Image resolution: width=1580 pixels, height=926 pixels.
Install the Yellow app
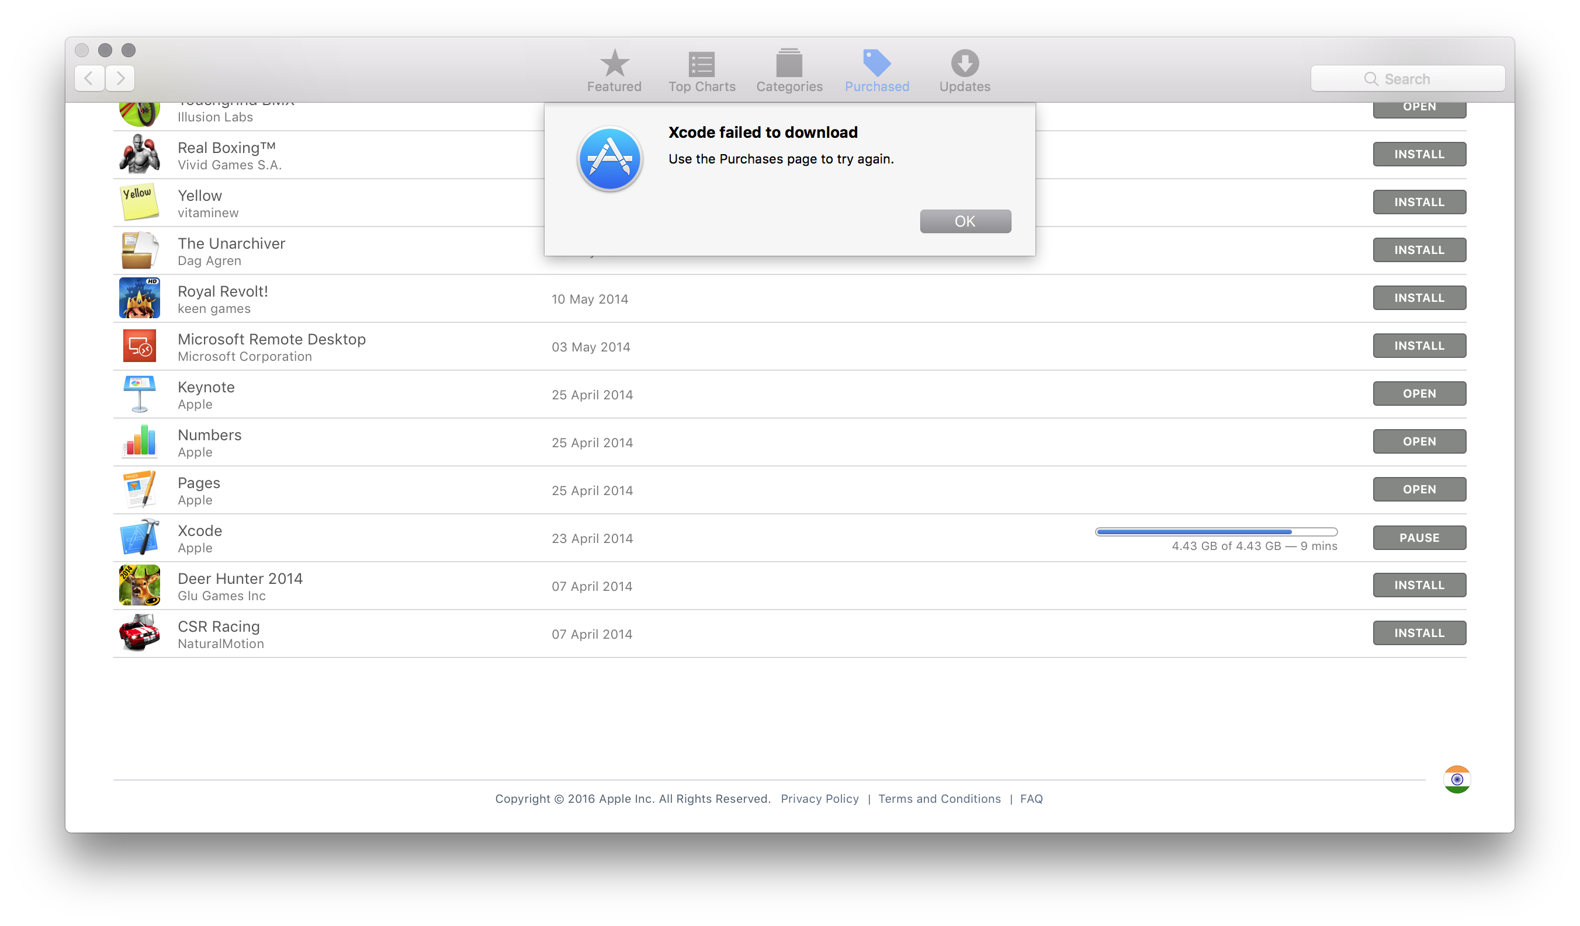(1419, 202)
